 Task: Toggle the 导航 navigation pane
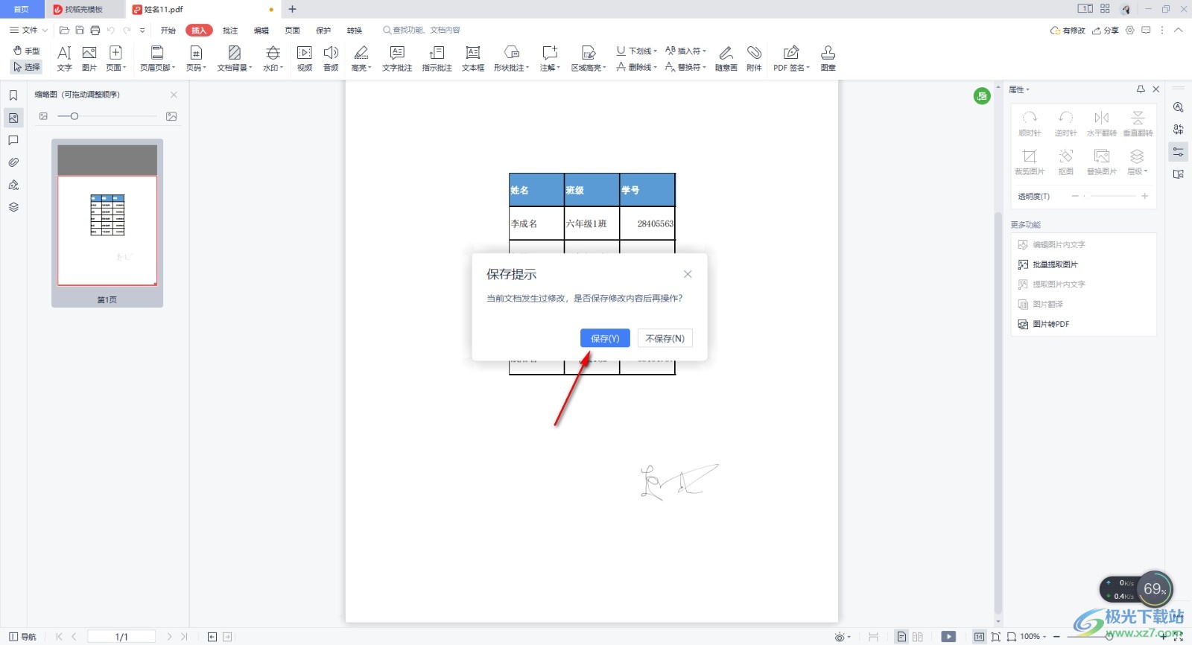[x=22, y=637]
